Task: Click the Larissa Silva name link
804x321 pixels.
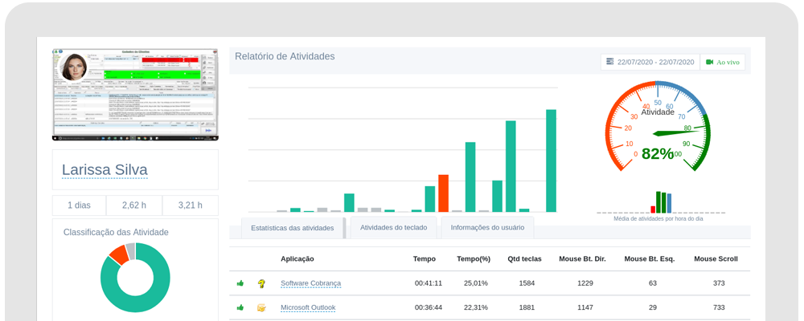Action: coord(105,170)
